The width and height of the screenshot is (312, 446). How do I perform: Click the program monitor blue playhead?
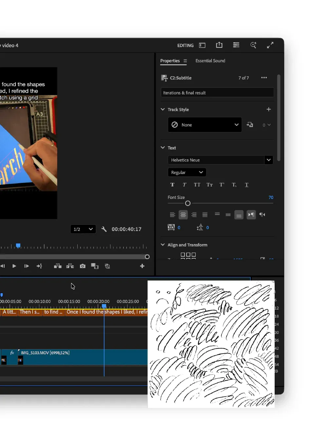point(18,246)
